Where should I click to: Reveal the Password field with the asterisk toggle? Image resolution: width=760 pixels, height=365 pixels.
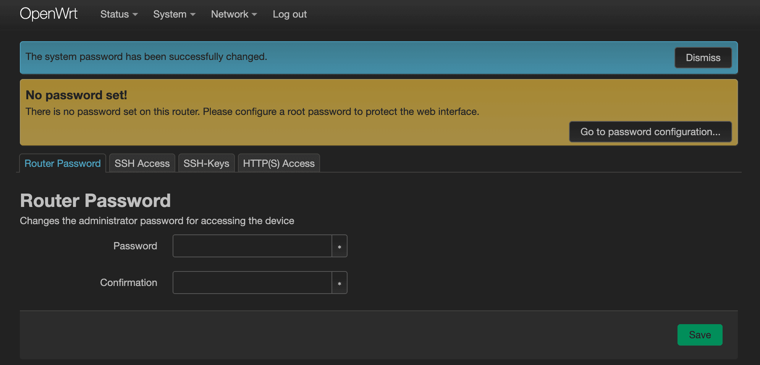[340, 246]
